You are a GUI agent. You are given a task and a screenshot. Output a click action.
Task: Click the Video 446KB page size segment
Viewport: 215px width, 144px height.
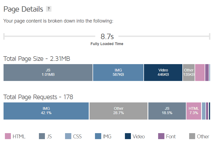163,72
